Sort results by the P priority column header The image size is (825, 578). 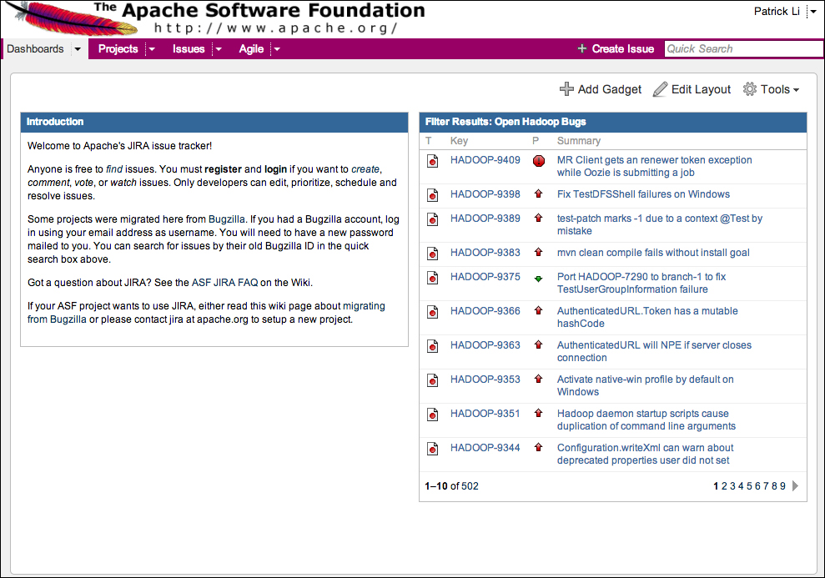pos(536,141)
